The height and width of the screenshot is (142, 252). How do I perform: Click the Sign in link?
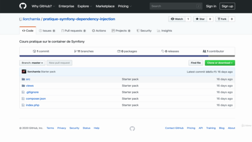point(211,6)
